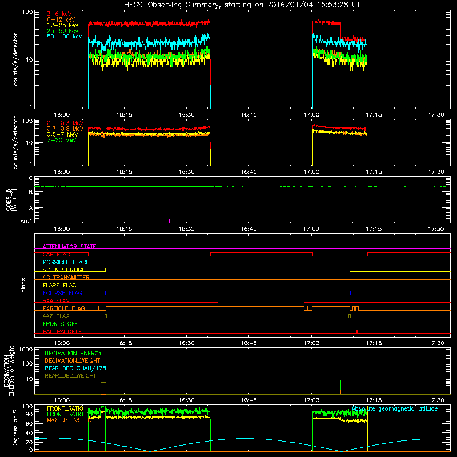The width and height of the screenshot is (457, 457).
Task: Select the FLARE_FLAG label
Action: 59,285
